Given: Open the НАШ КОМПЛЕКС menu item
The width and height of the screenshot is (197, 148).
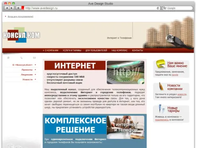Looking at the screenshot, I should [x=119, y=51].
